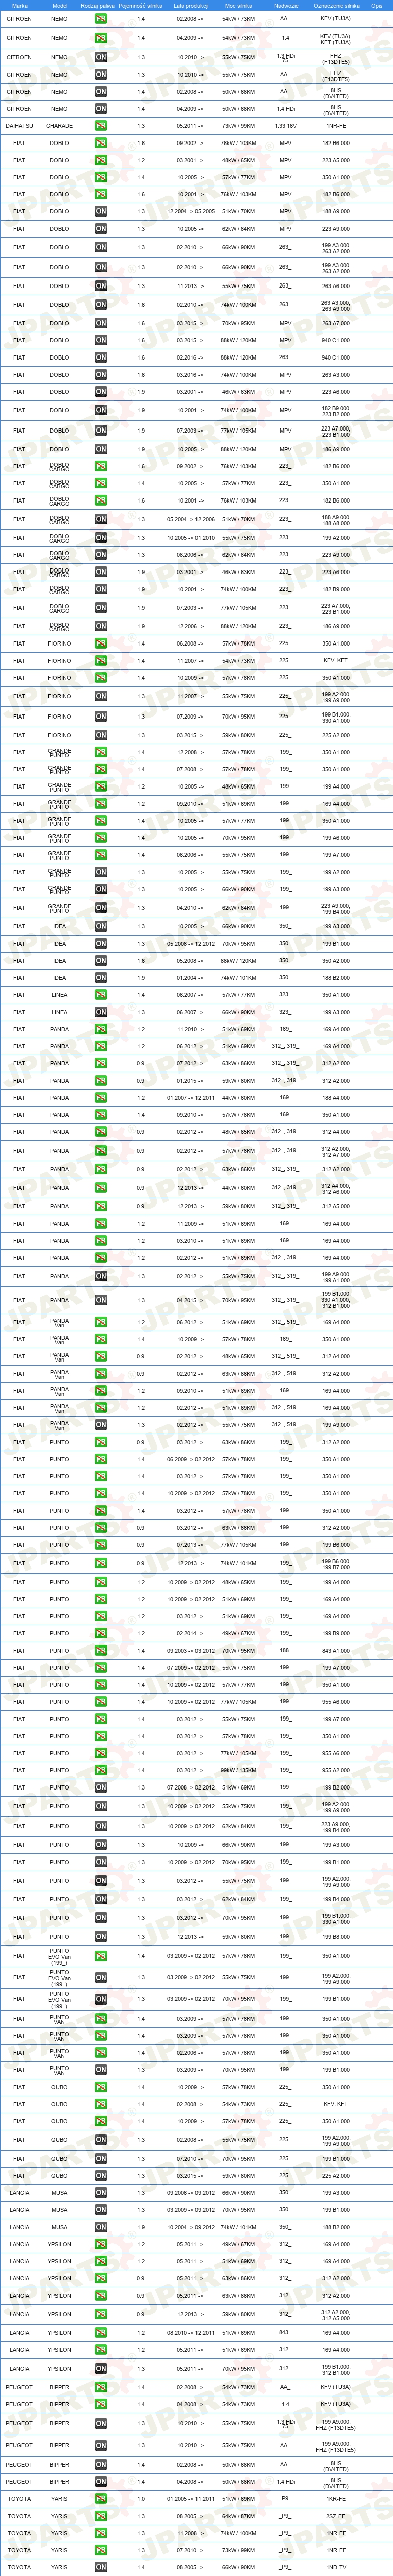This screenshot has width=393, height=2576.
Task: Click the 'Marka' column header
Action: coord(19,5)
